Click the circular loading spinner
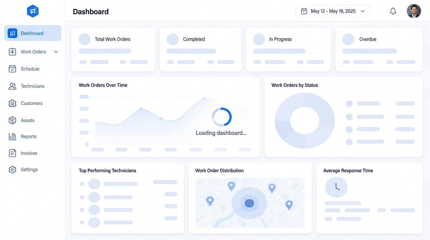Viewport: 430px width, 240px height. [x=222, y=117]
